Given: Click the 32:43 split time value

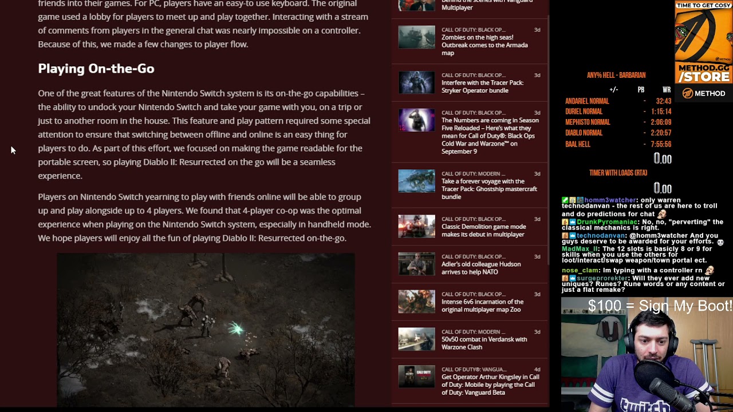Looking at the screenshot, I should [663, 101].
